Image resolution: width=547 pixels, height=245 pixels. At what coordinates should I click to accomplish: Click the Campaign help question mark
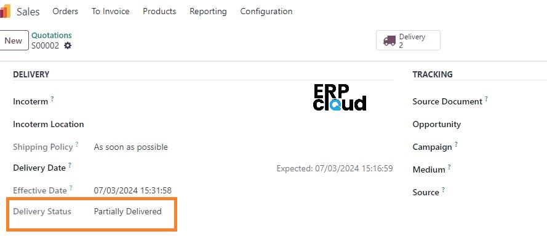click(x=455, y=144)
